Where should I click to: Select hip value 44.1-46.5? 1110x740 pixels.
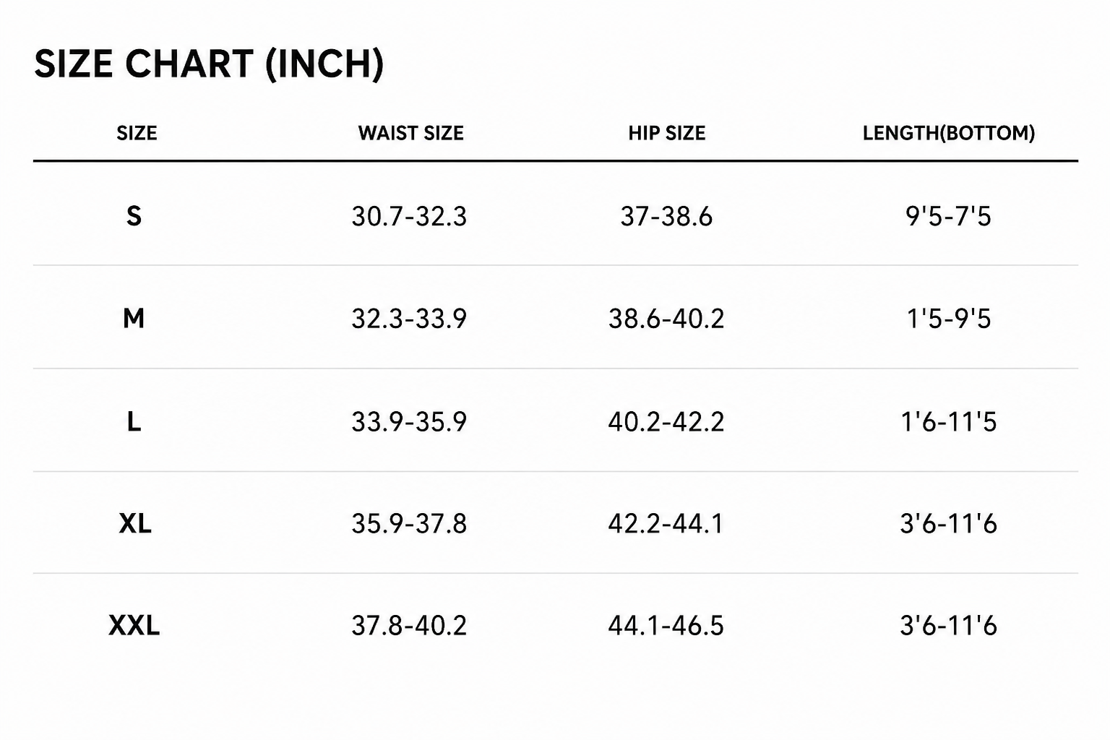(x=666, y=625)
